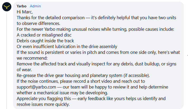Select 'Debris caught inside the track' line
Screen dimensions: 188x109
45,41
